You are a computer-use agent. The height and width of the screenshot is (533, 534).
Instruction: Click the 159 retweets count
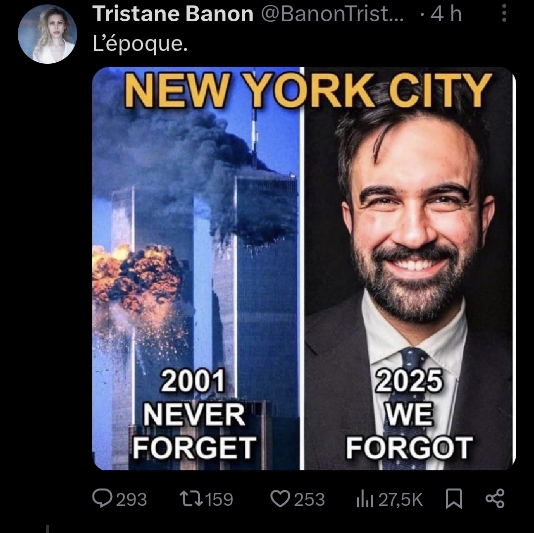[219, 499]
